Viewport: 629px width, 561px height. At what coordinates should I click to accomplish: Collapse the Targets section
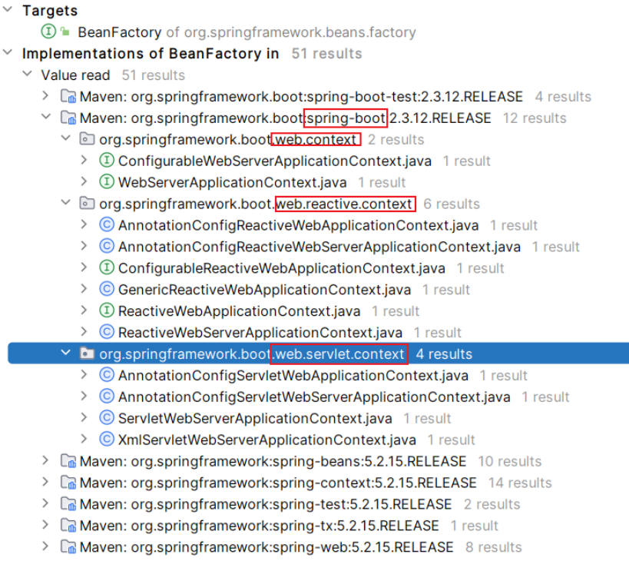tap(9, 11)
